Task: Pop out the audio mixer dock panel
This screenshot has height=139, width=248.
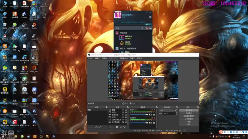Action: 157,107
